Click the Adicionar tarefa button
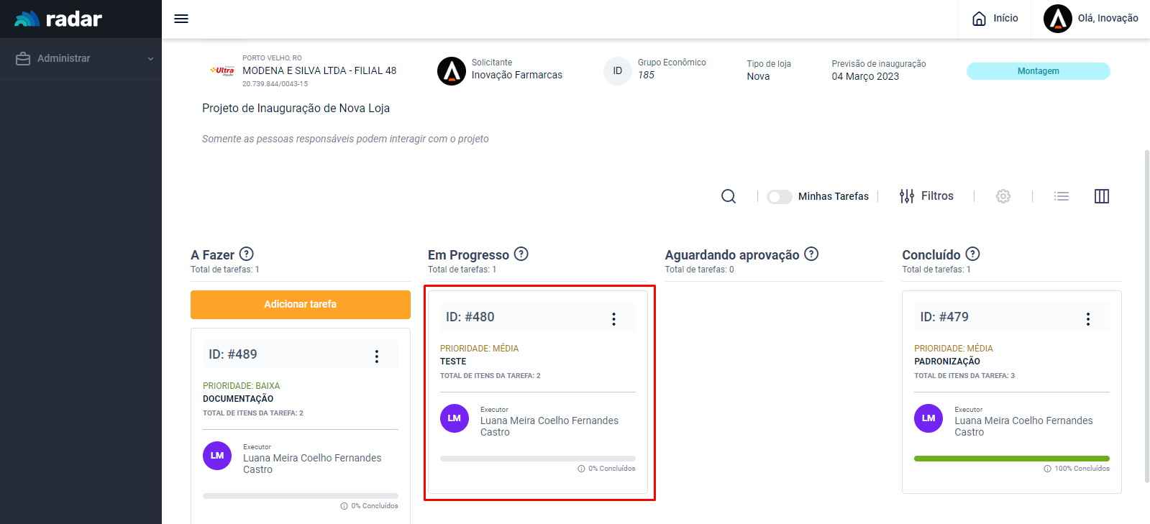1150x524 pixels. coord(300,305)
